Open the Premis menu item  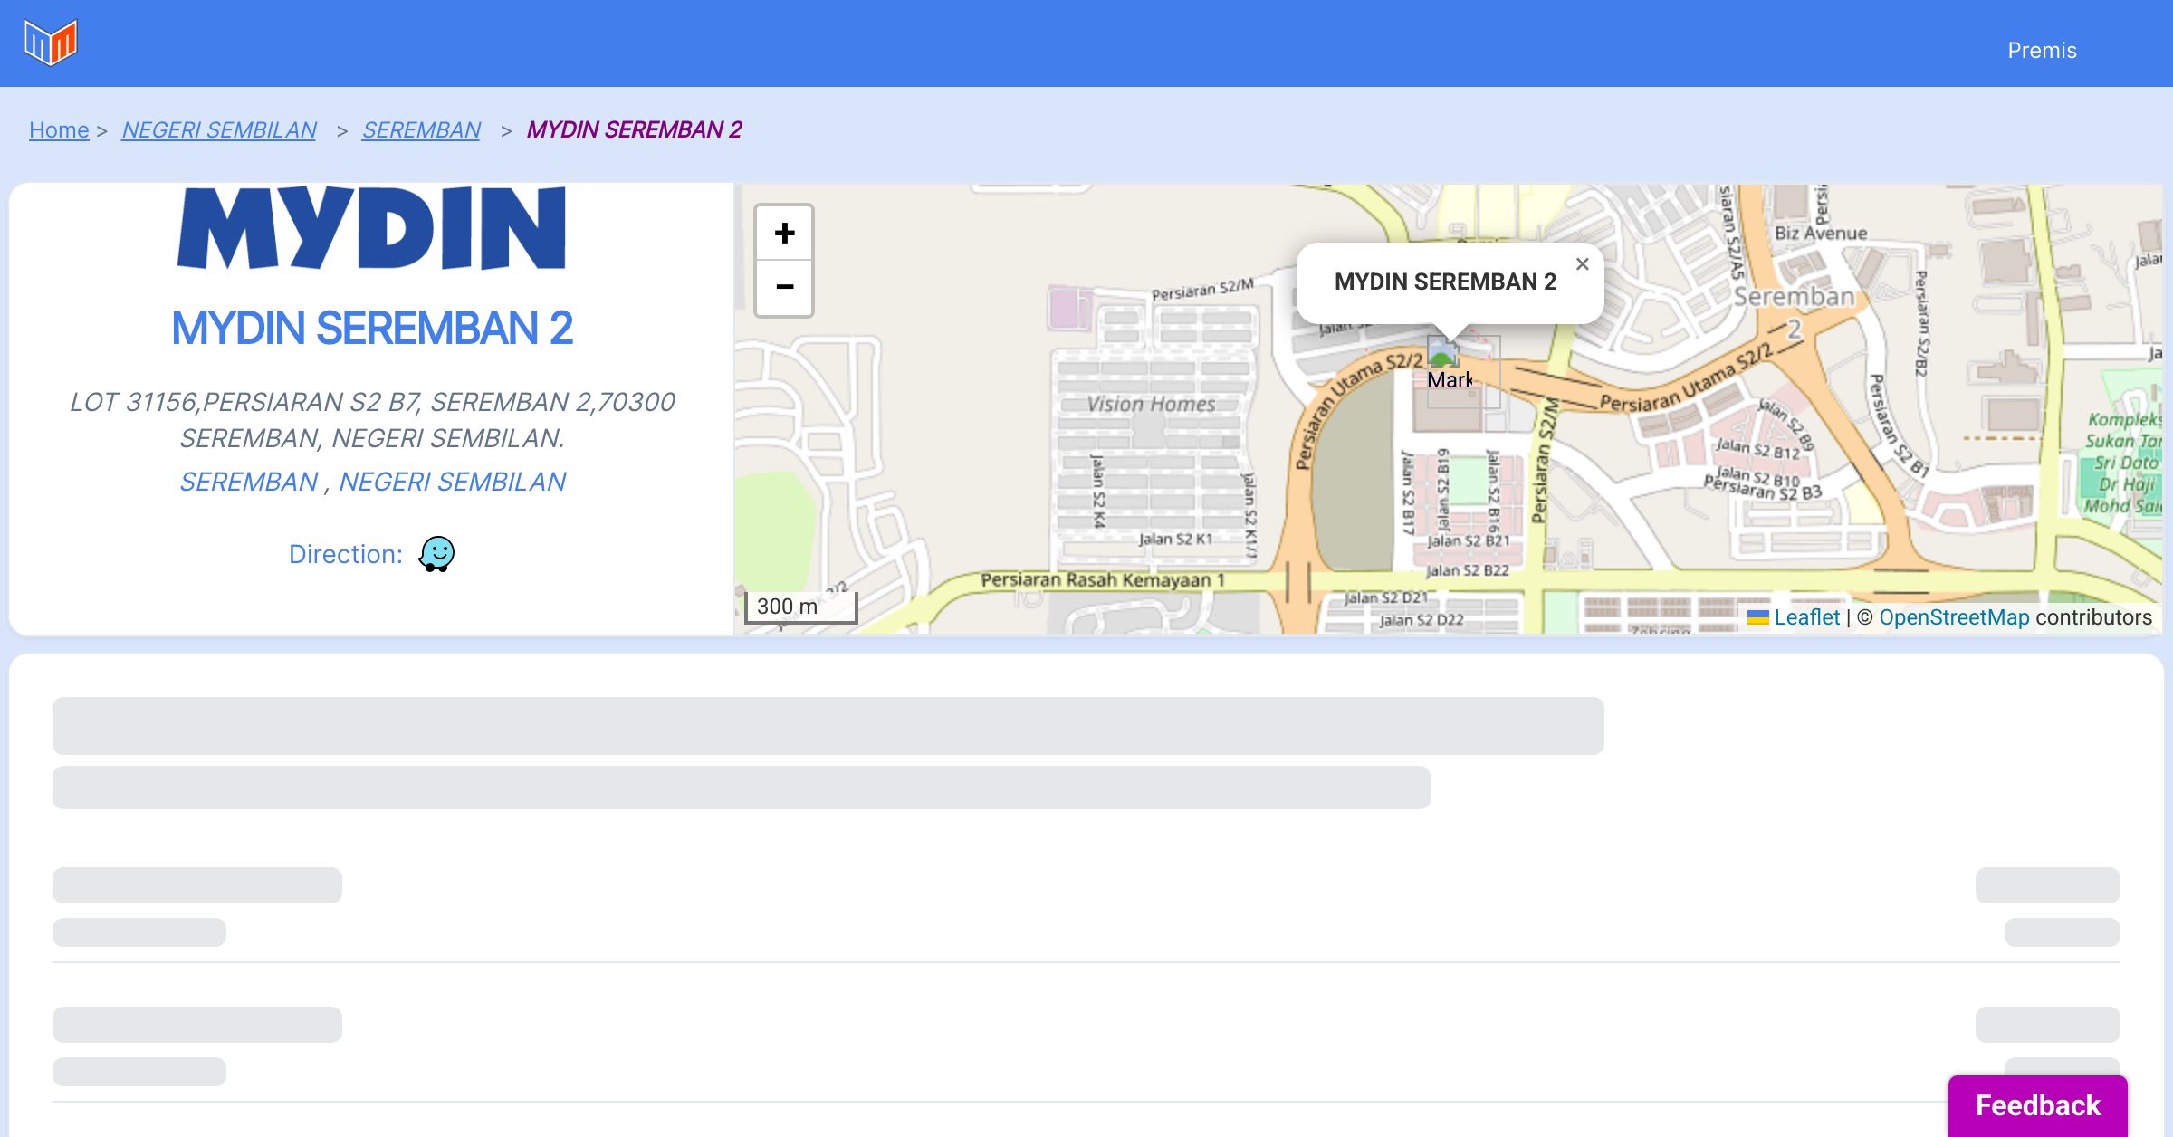(x=2042, y=51)
